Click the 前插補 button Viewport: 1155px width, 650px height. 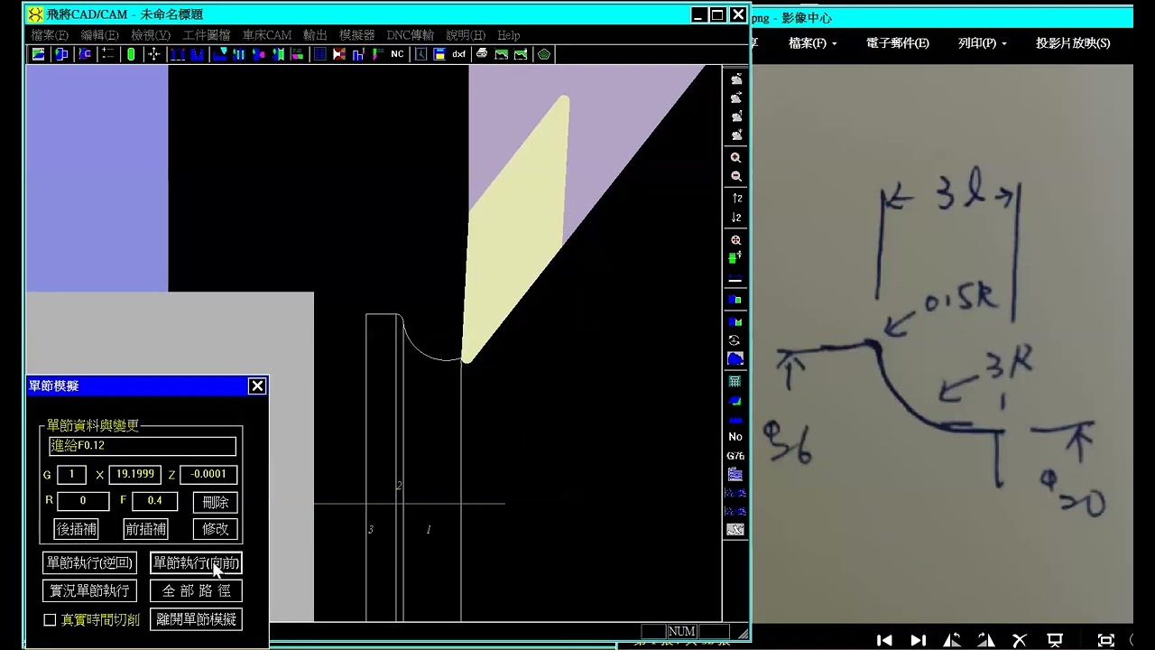(146, 529)
